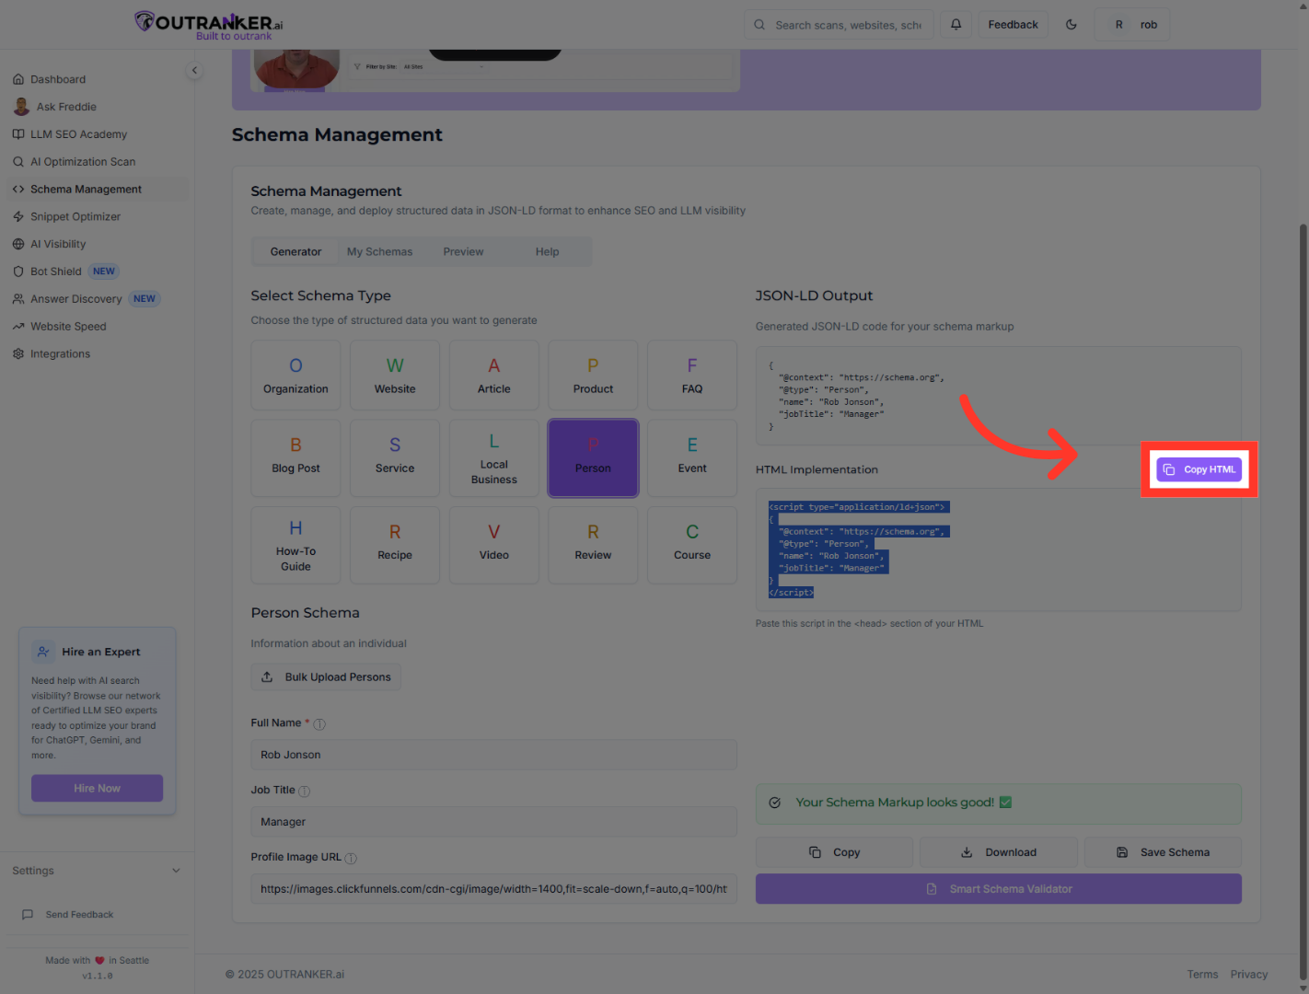Click the Bulk Upload Persons button

(x=326, y=677)
